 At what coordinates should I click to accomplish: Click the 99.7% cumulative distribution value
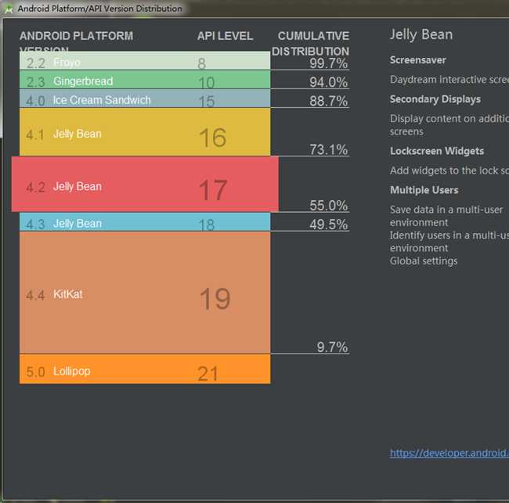pyautogui.click(x=329, y=63)
